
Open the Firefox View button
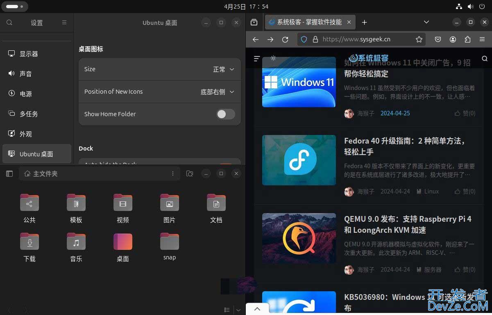[x=254, y=22]
